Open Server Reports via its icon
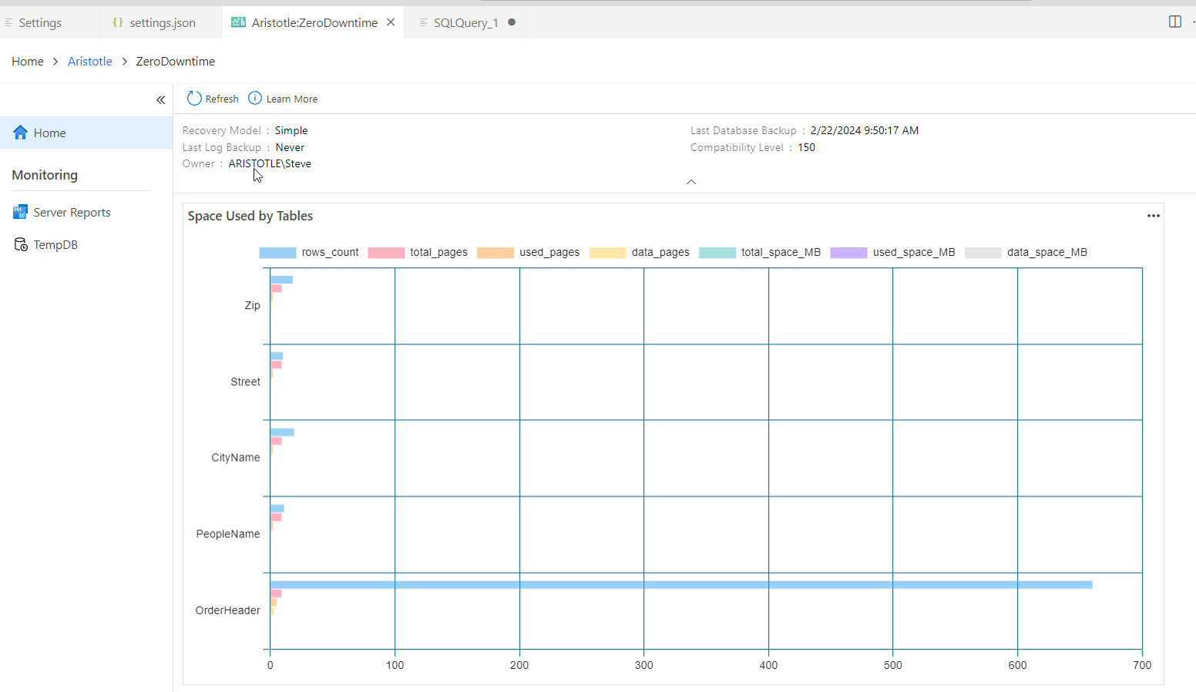Screen dimensions: 1196x692 (x=20, y=212)
